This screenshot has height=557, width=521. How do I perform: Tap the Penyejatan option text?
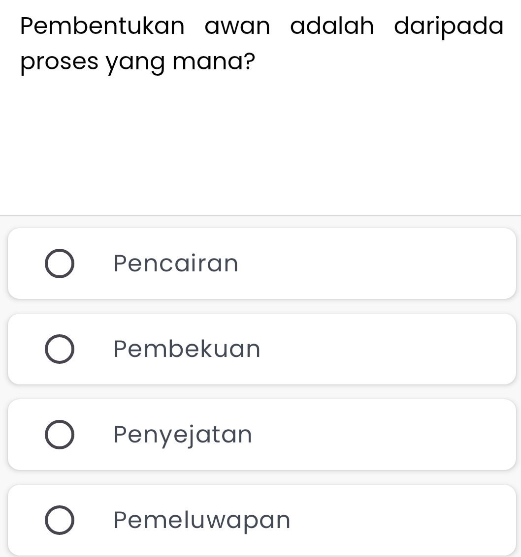point(183,435)
